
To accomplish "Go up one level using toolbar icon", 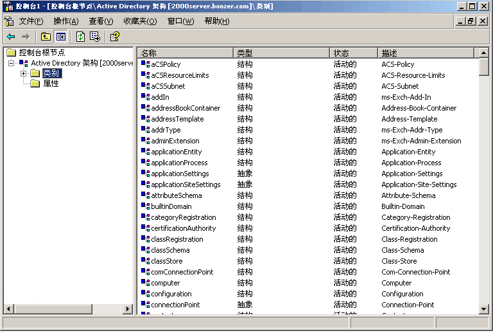I will point(46,37).
